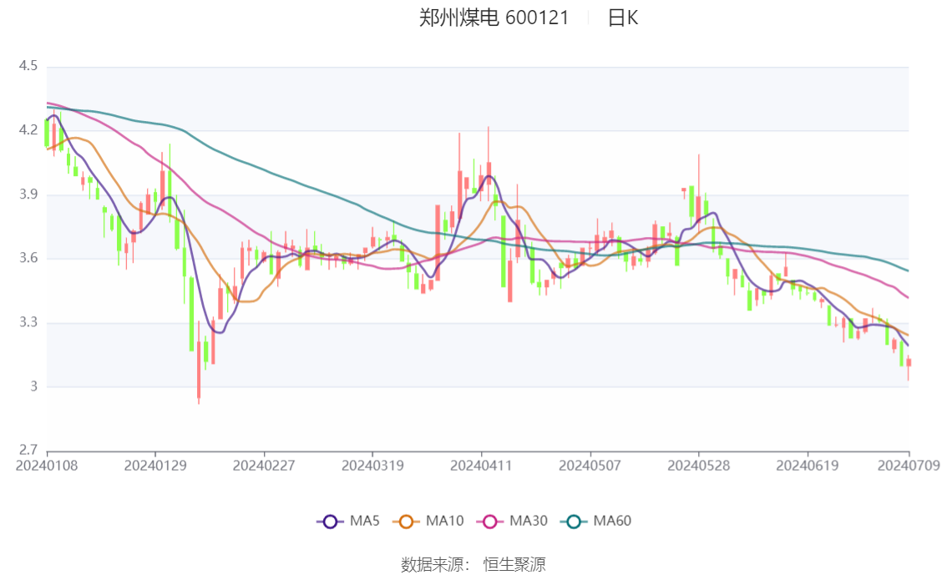Click the 20240528 date axis label
Viewport: 947px width, 575px height.
[x=699, y=466]
